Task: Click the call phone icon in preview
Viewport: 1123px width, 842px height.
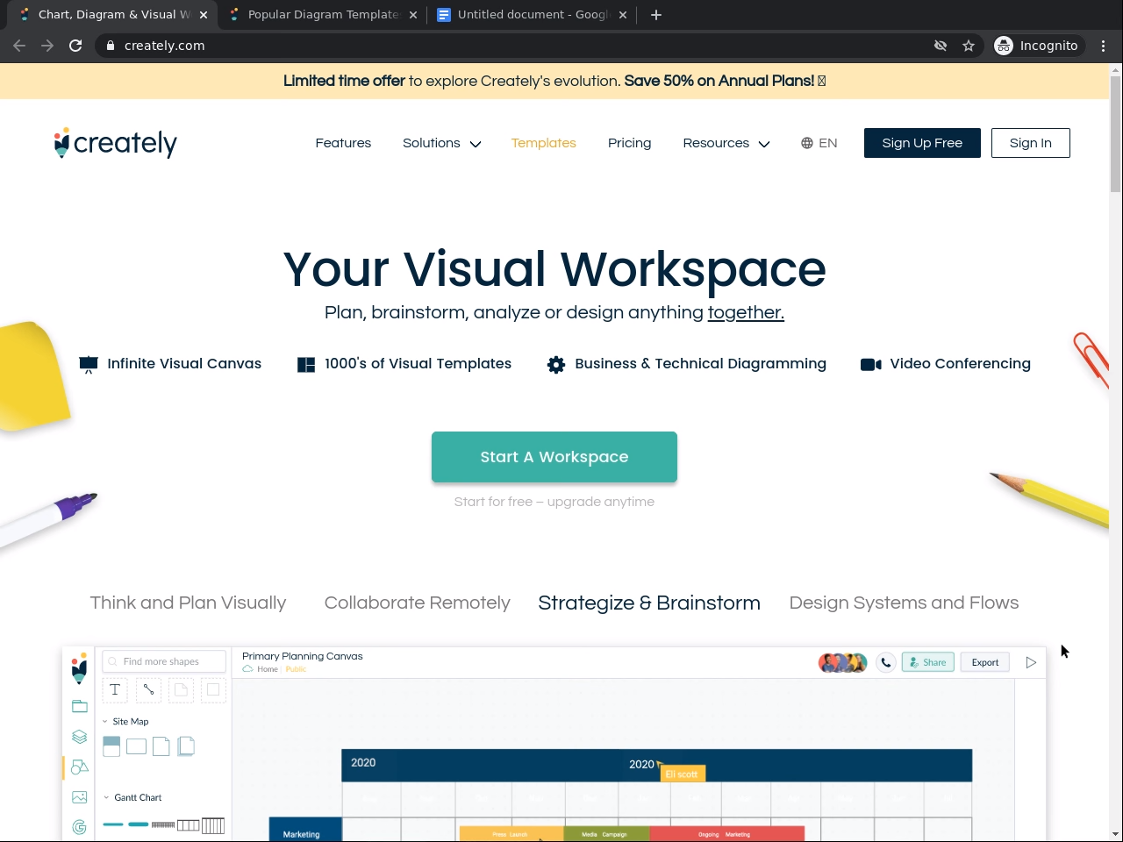Action: point(886,663)
